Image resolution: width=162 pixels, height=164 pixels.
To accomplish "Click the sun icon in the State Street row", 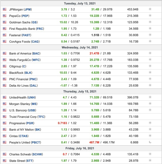I will (150, 160).
